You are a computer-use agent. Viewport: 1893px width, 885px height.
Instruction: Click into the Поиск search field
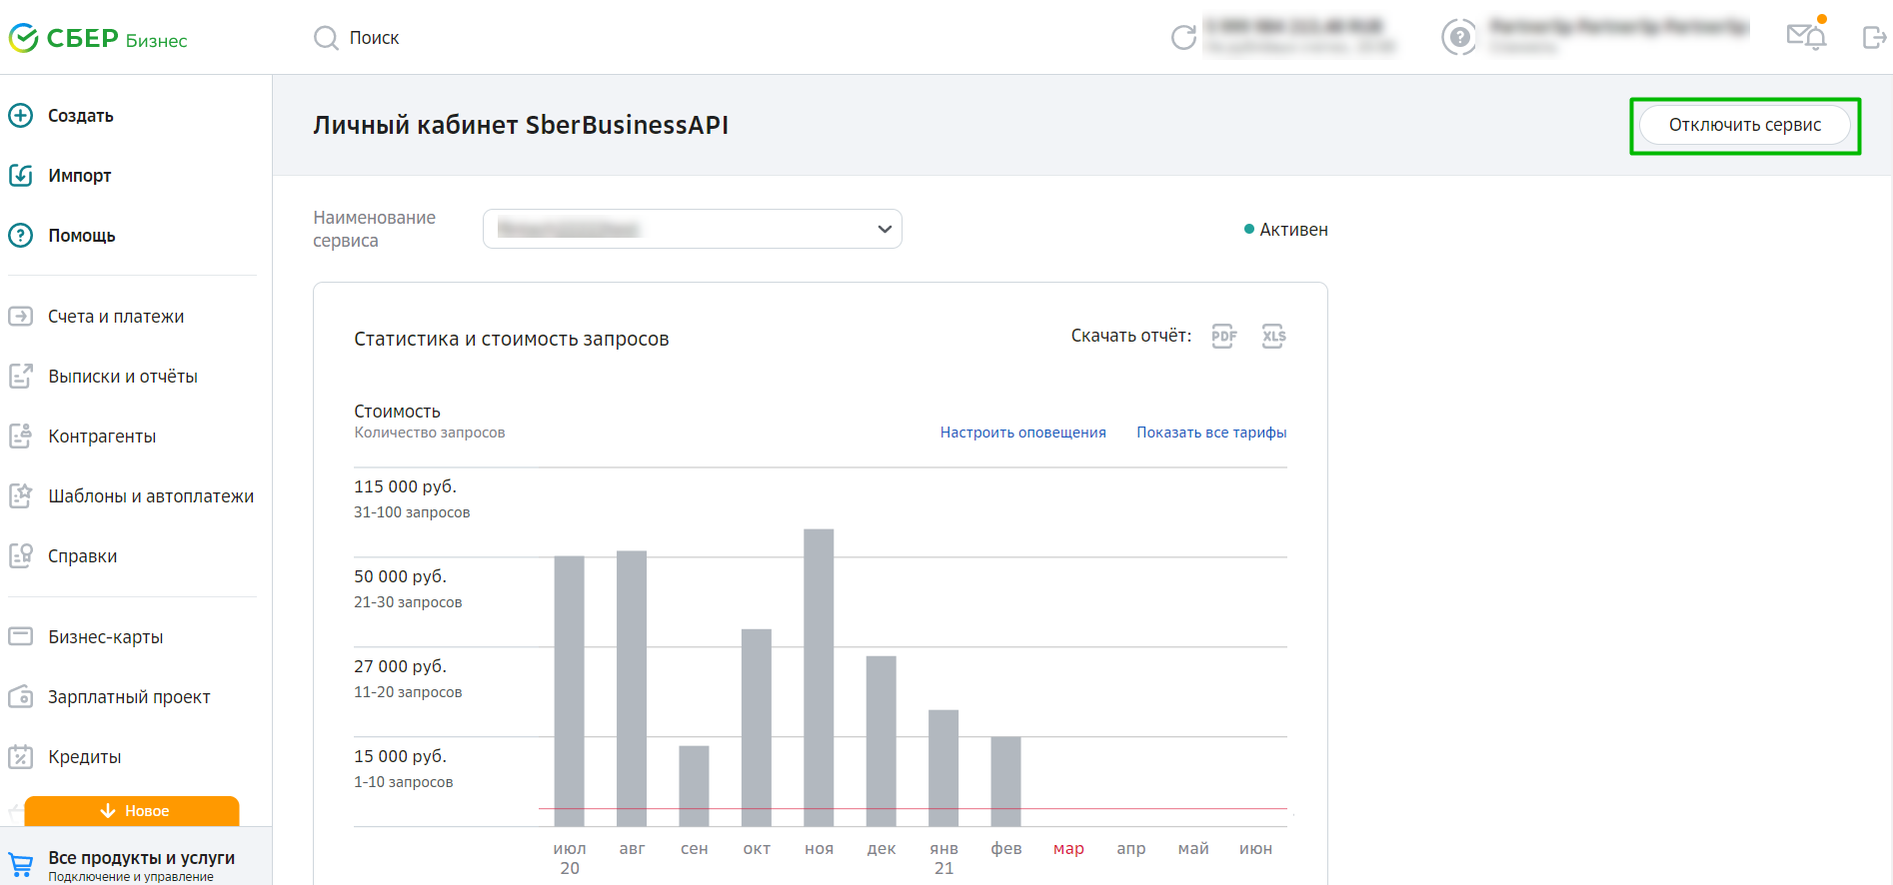374,38
